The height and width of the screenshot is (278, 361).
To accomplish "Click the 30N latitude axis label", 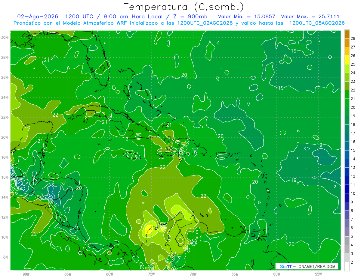I will tap(5, 37).
